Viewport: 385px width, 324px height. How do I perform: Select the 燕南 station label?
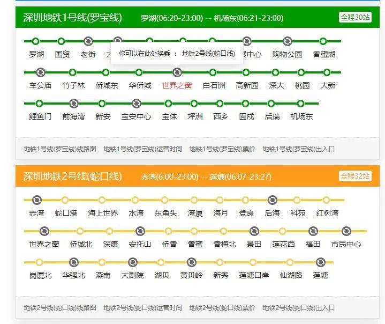pyautogui.click(x=103, y=275)
